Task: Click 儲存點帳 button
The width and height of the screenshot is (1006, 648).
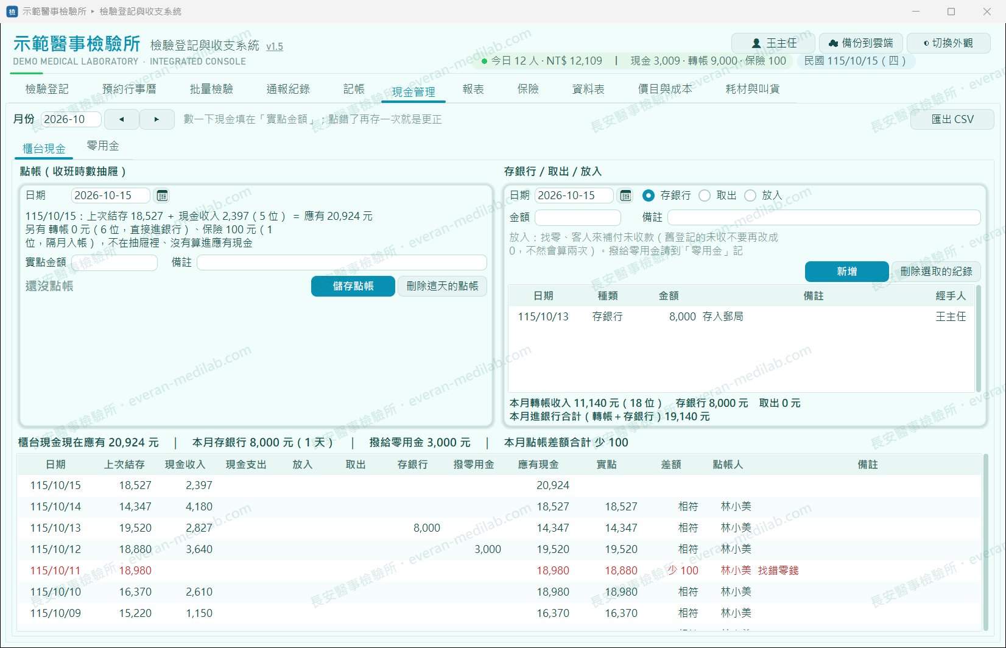Action: point(353,286)
